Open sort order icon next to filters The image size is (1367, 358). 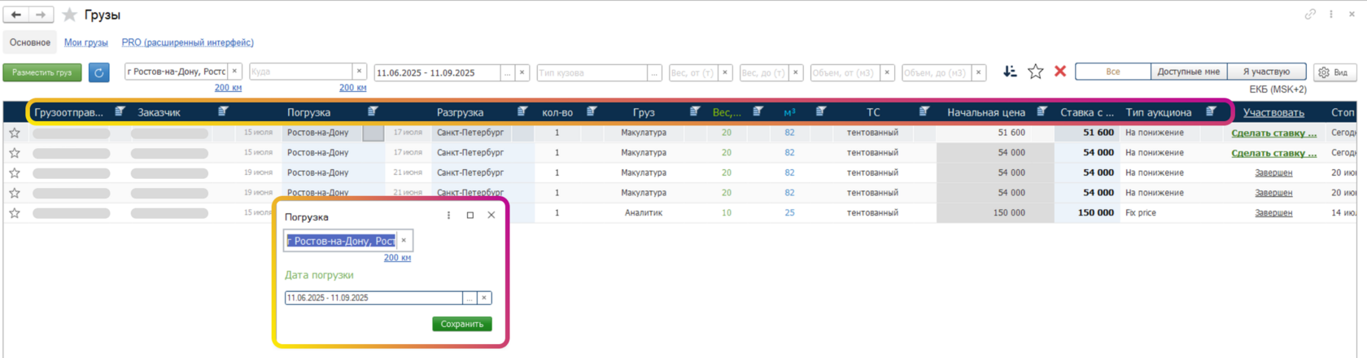tap(1010, 72)
